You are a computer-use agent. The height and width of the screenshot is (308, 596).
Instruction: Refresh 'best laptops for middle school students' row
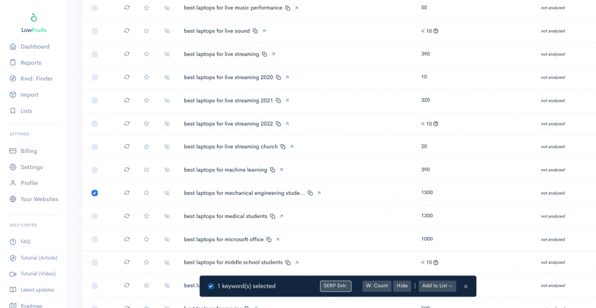tap(127, 262)
